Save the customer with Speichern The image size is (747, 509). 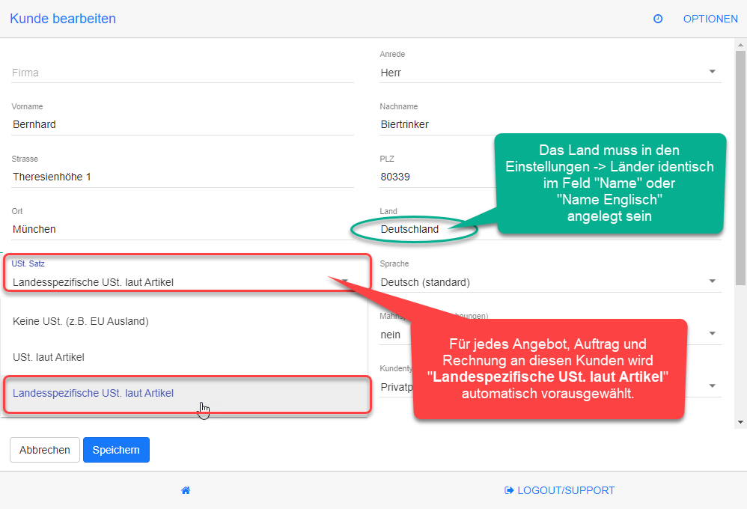pos(116,450)
